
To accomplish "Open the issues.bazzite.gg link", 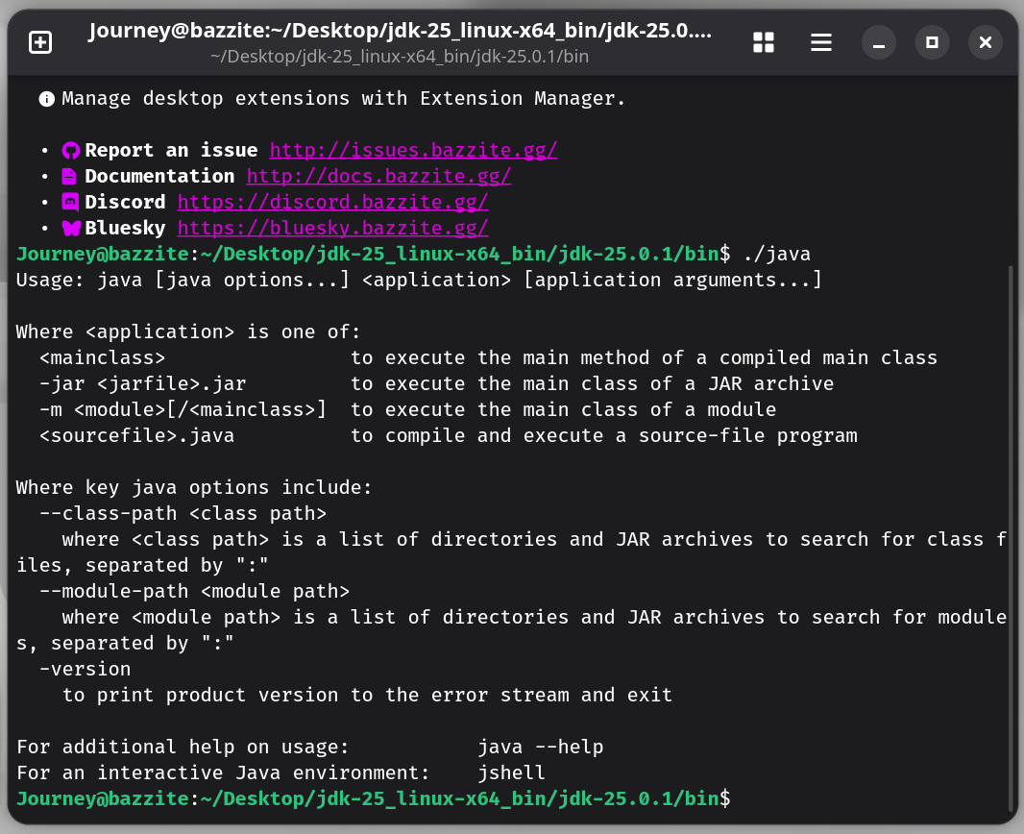I will tap(413, 150).
